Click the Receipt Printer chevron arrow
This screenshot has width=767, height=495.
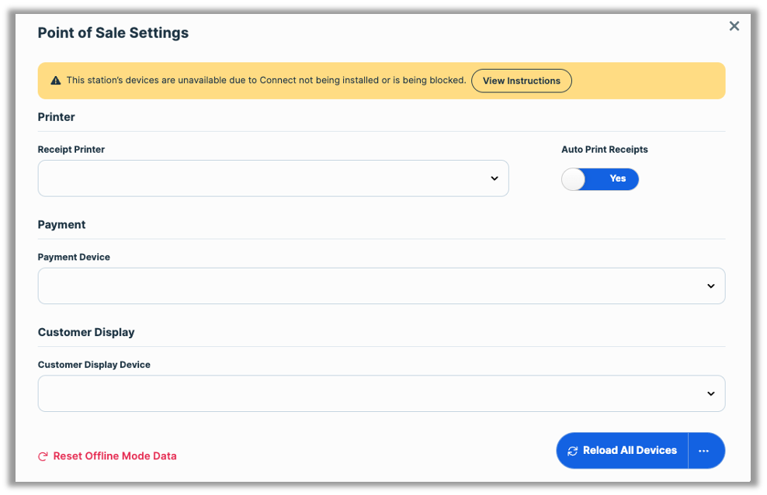495,178
